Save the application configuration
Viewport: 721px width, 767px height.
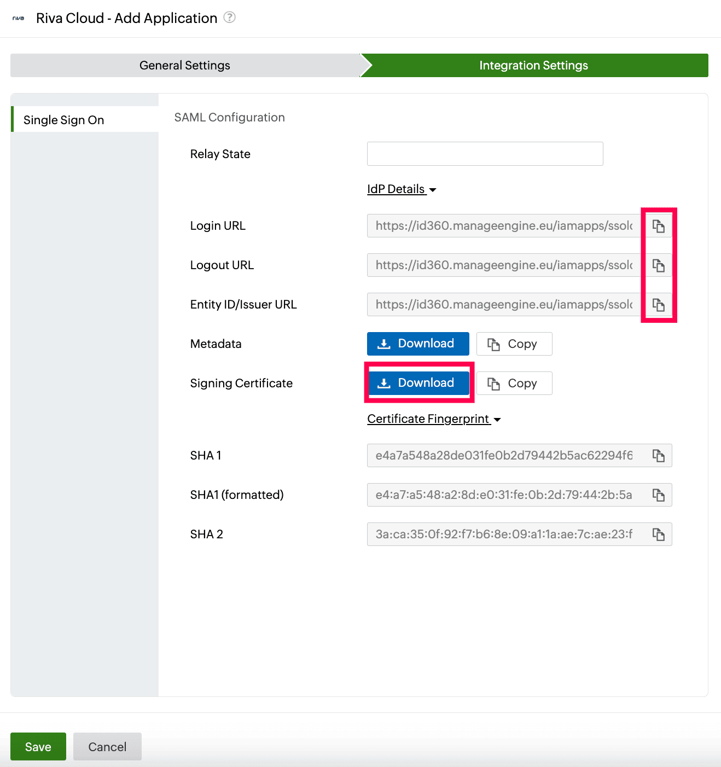pos(38,746)
